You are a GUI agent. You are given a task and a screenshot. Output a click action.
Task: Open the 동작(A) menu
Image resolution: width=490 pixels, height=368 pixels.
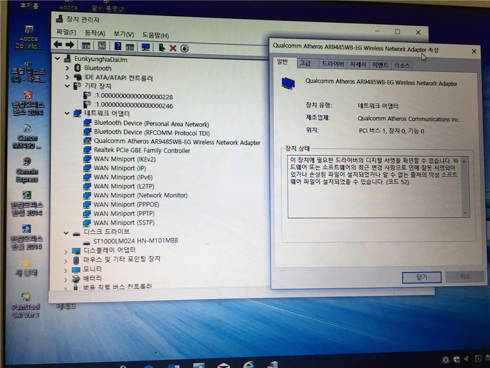click(x=95, y=33)
